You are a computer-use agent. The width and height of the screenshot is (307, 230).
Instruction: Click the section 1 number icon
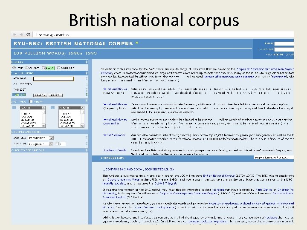(x=14, y=108)
